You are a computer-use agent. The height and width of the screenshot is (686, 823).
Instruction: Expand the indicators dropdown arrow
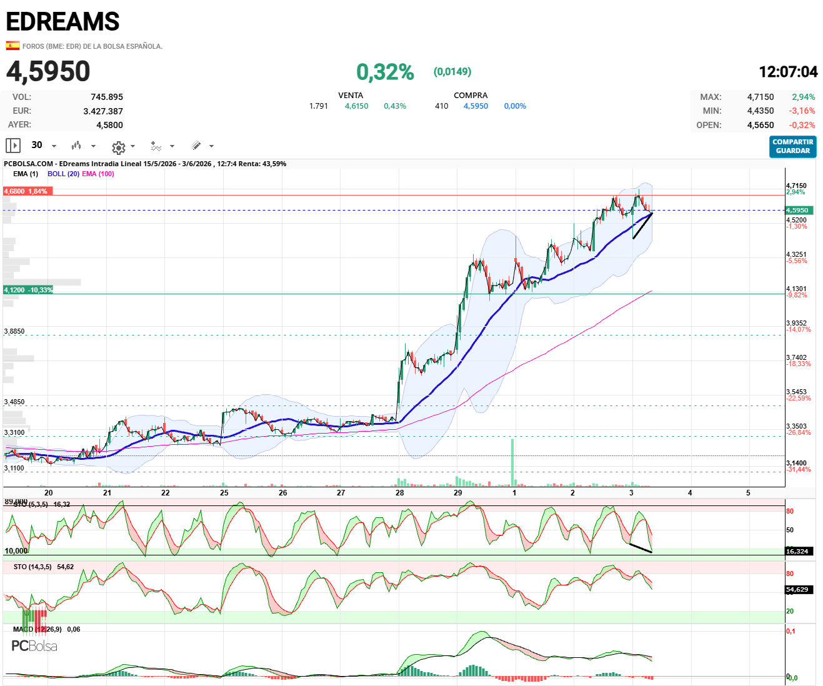pyautogui.click(x=172, y=146)
